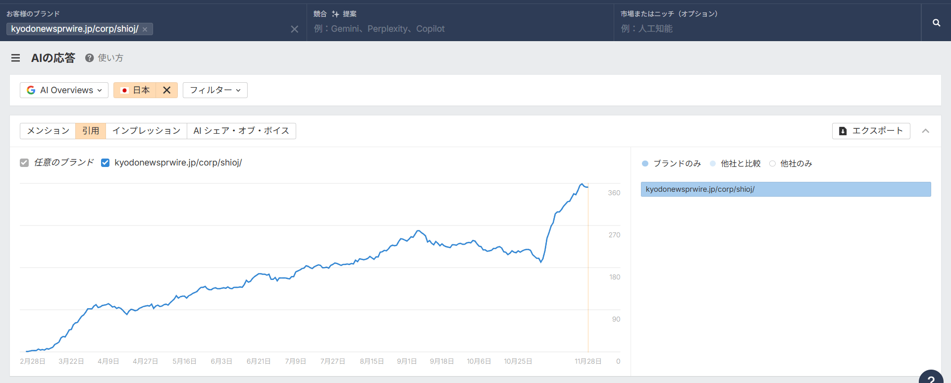This screenshot has width=951, height=383.
Task: Click the search magnifier icon
Action: point(936,23)
